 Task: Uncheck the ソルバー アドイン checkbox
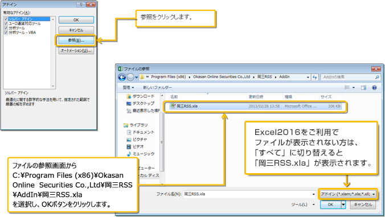pos(6,19)
